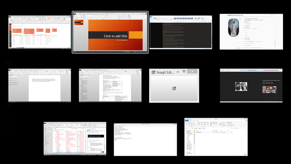The width and height of the screenshot is (291, 164).
Task: Close the Snagit Editor window
Action: click(192, 72)
